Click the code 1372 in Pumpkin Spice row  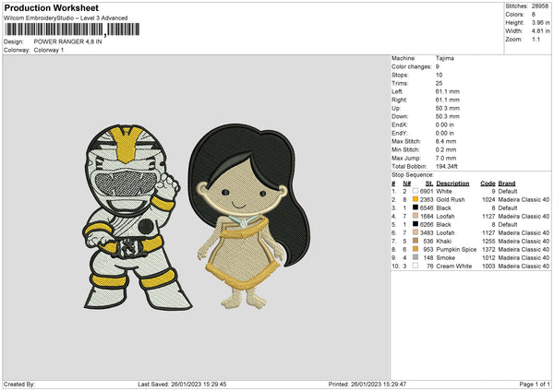click(x=488, y=250)
